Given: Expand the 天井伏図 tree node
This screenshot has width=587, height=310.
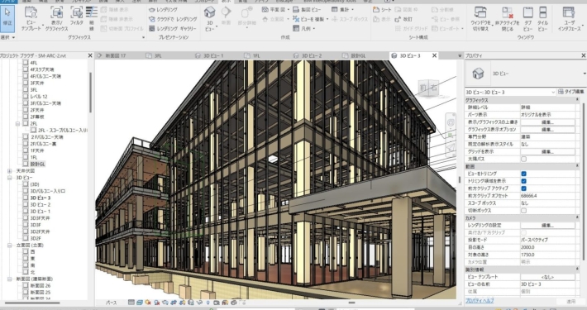Looking at the screenshot, I should (x=10, y=171).
